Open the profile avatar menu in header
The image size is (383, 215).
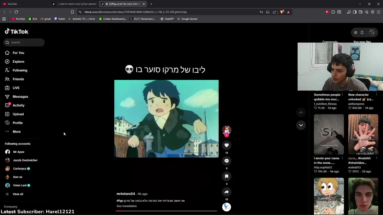[372, 33]
